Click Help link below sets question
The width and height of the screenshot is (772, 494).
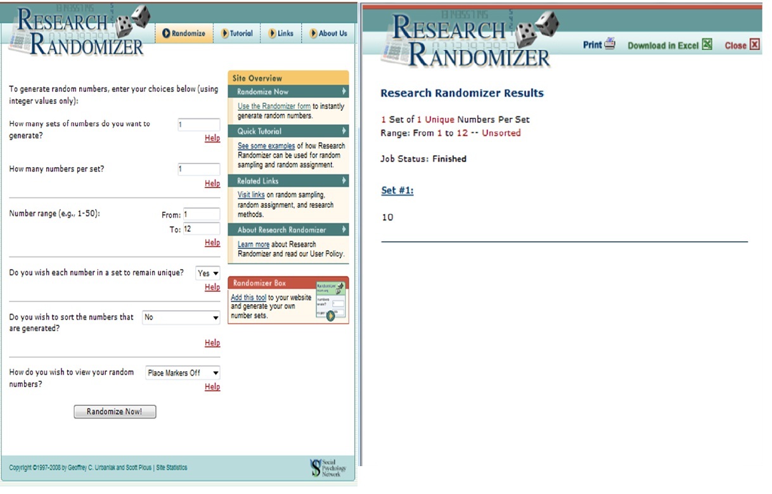coord(212,138)
